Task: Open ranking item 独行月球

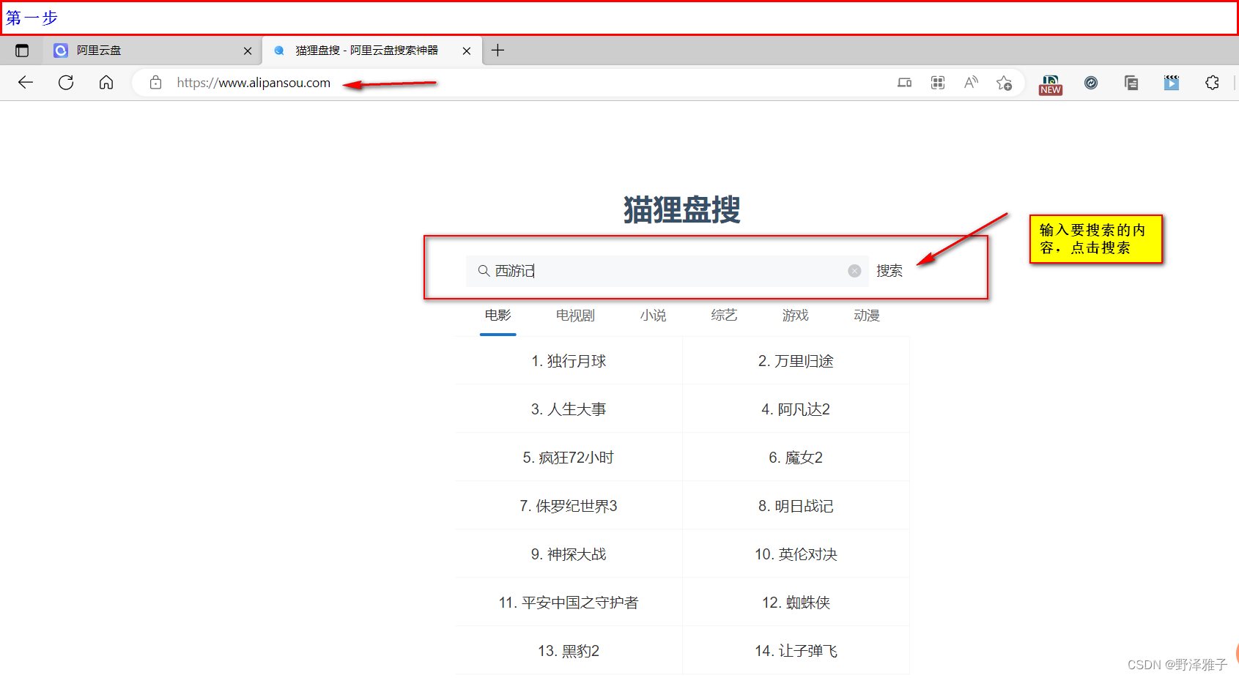Action: coord(569,361)
